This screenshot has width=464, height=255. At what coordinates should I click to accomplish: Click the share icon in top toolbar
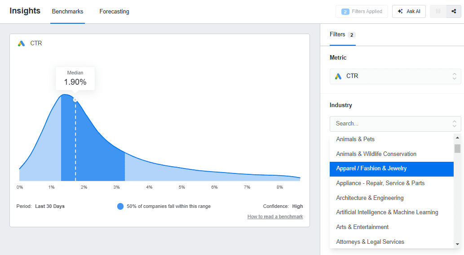tap(454, 12)
